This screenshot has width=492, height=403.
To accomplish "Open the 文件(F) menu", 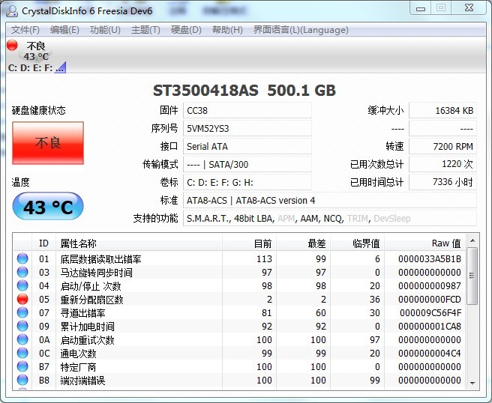I will coord(25,30).
